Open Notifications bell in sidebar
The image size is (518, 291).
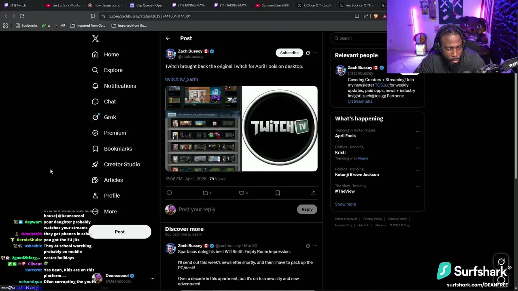click(95, 86)
